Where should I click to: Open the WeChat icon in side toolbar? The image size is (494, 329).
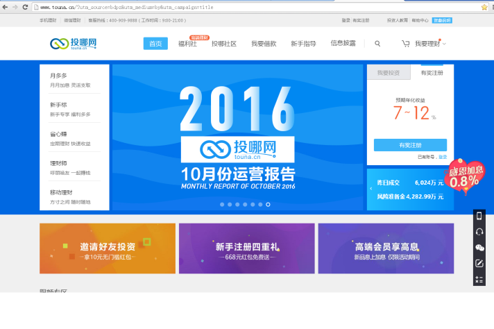[479, 248]
